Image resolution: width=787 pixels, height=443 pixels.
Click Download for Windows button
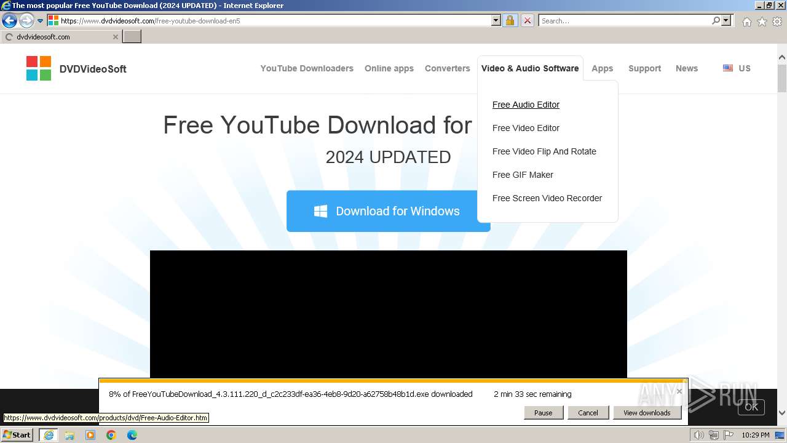click(x=388, y=211)
